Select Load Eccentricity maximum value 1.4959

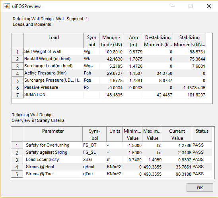coord(152,160)
